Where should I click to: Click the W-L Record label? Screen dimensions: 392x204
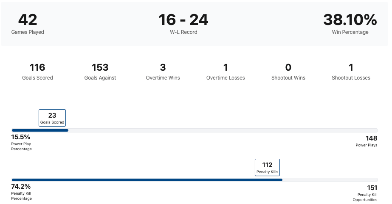[183, 32]
